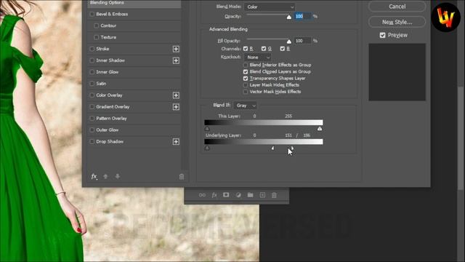Move effect up with arrow icon

click(105, 176)
